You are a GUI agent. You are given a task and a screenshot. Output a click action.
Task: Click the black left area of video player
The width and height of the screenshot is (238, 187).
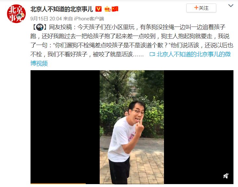(65, 127)
